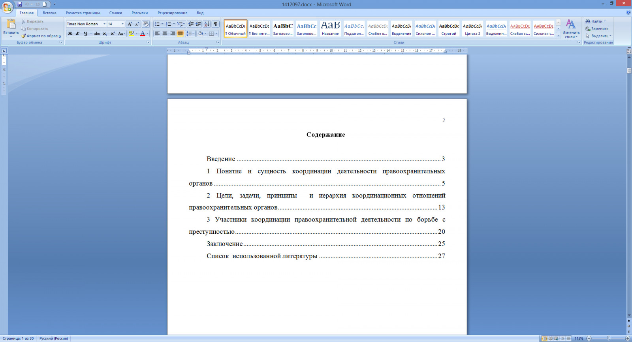Click Выделить (Select) button
The width and height of the screenshot is (632, 342).
(x=598, y=36)
